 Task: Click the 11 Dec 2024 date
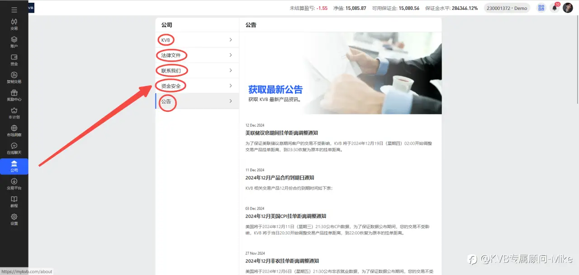[255, 170]
